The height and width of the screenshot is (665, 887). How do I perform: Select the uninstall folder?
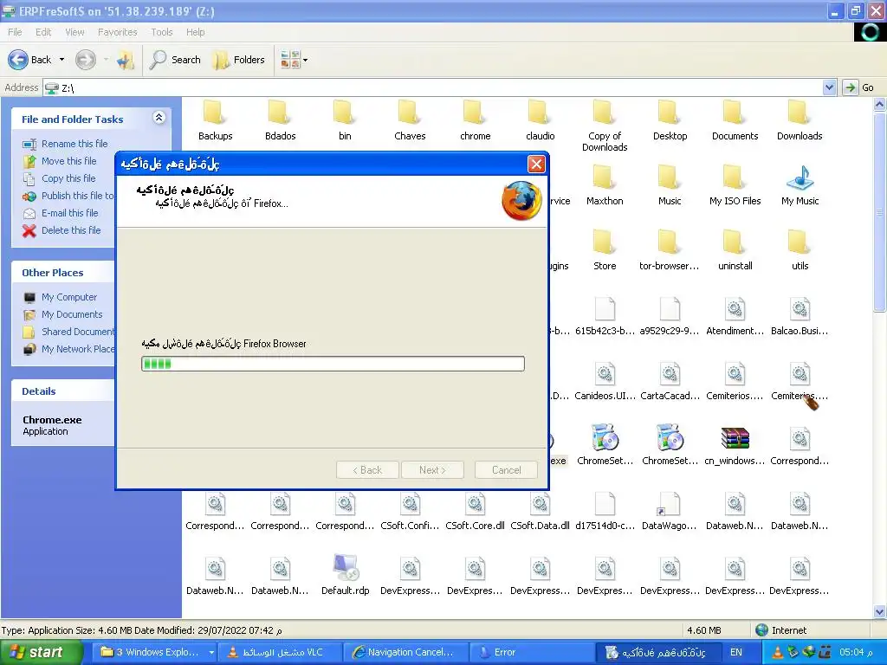coord(735,250)
